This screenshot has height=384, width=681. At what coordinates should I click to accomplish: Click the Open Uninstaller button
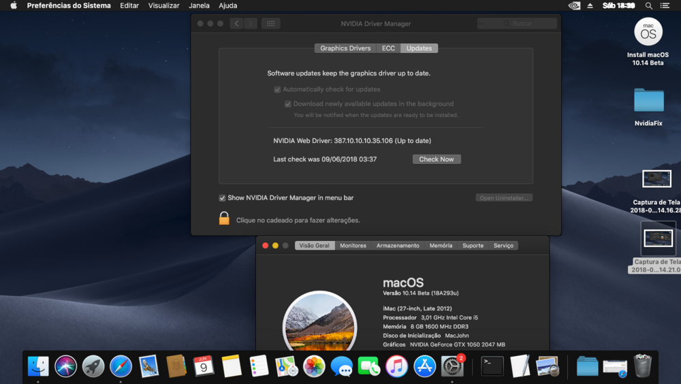504,198
